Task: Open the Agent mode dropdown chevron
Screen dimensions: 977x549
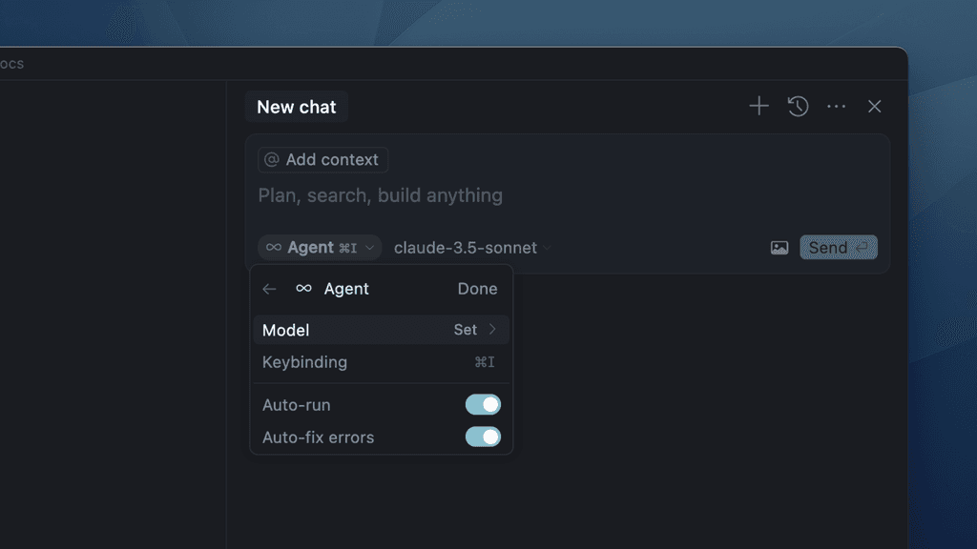Action: (x=371, y=247)
